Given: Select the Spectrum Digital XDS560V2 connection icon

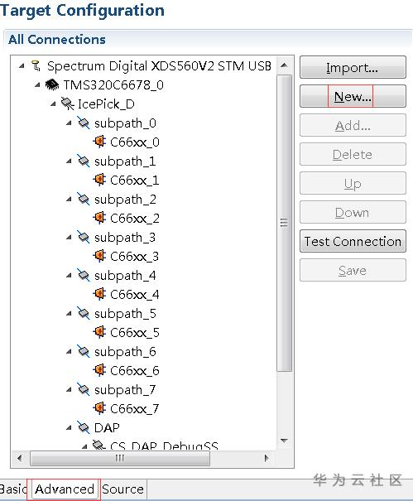Looking at the screenshot, I should [x=36, y=65].
